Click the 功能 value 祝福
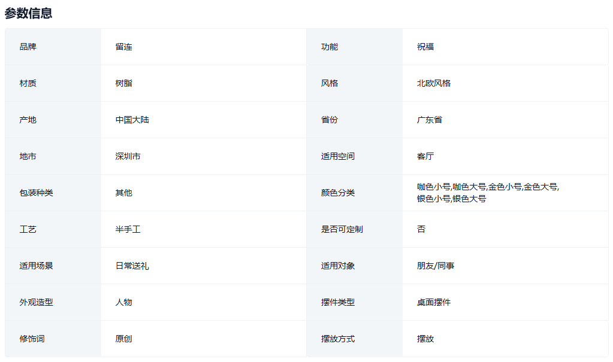Image resolution: width=613 pixels, height=362 pixels. (425, 47)
